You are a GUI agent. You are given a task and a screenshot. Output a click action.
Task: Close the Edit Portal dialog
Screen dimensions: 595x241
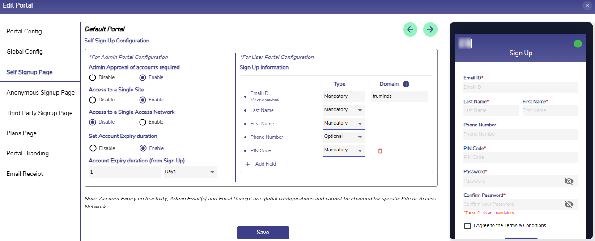[x=587, y=5]
